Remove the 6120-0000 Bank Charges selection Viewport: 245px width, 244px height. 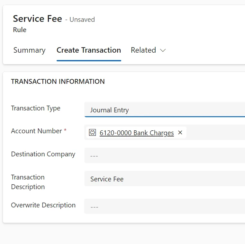[x=180, y=133]
